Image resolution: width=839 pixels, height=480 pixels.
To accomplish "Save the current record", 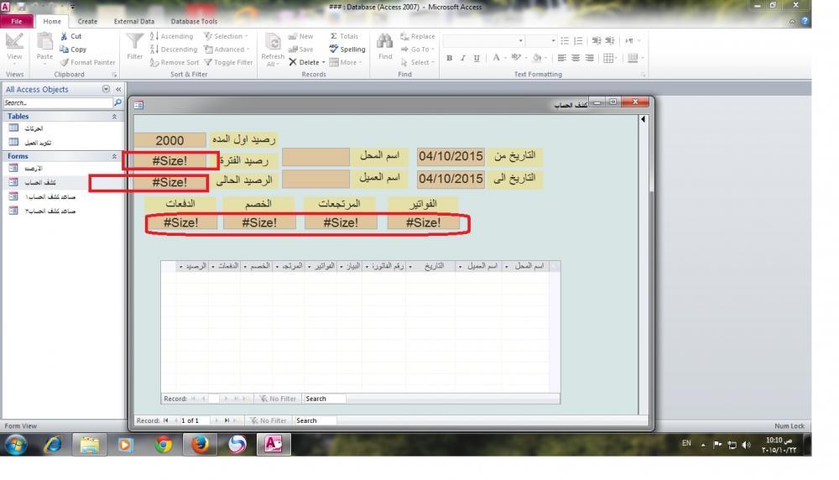I will click(x=300, y=50).
